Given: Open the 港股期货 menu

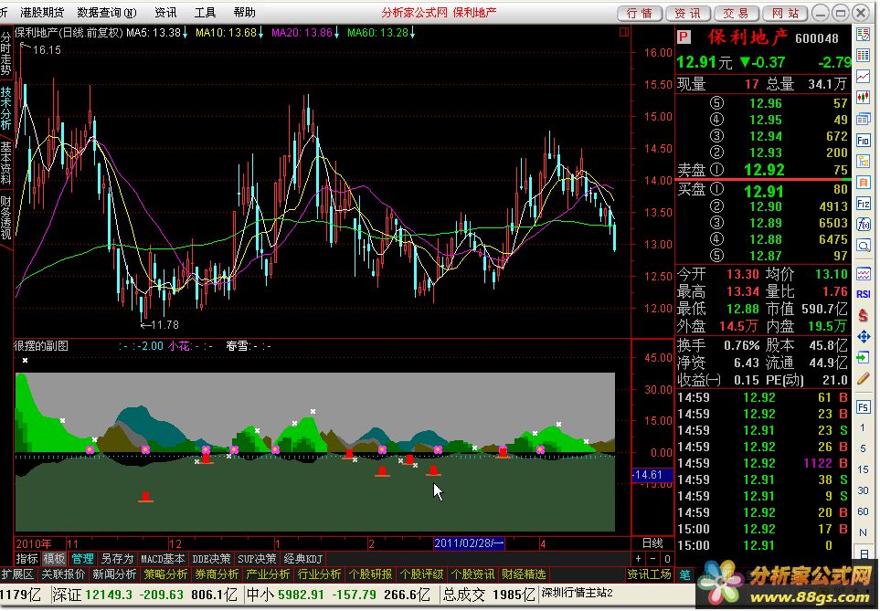Looking at the screenshot, I should (x=42, y=13).
